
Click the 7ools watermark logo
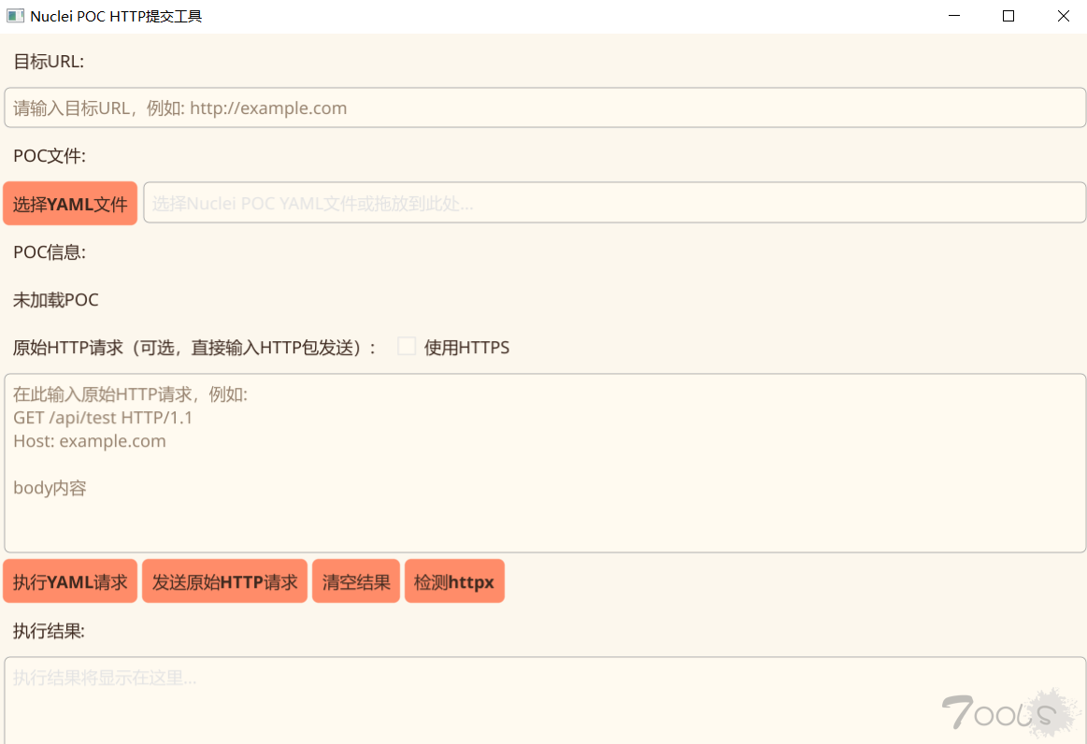1009,710
